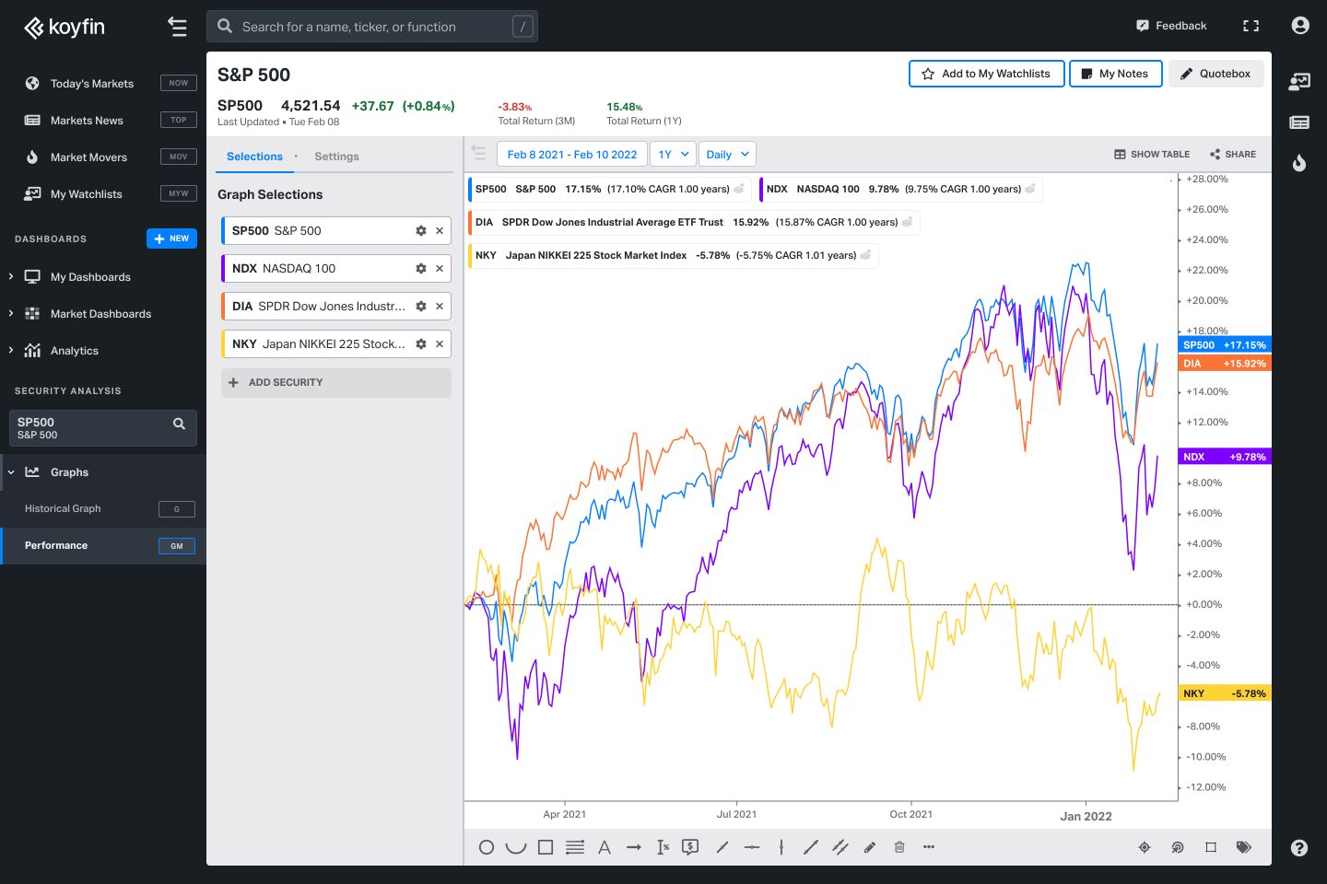Open the 1Y range dropdown
This screenshot has height=884, width=1327.
674,155
